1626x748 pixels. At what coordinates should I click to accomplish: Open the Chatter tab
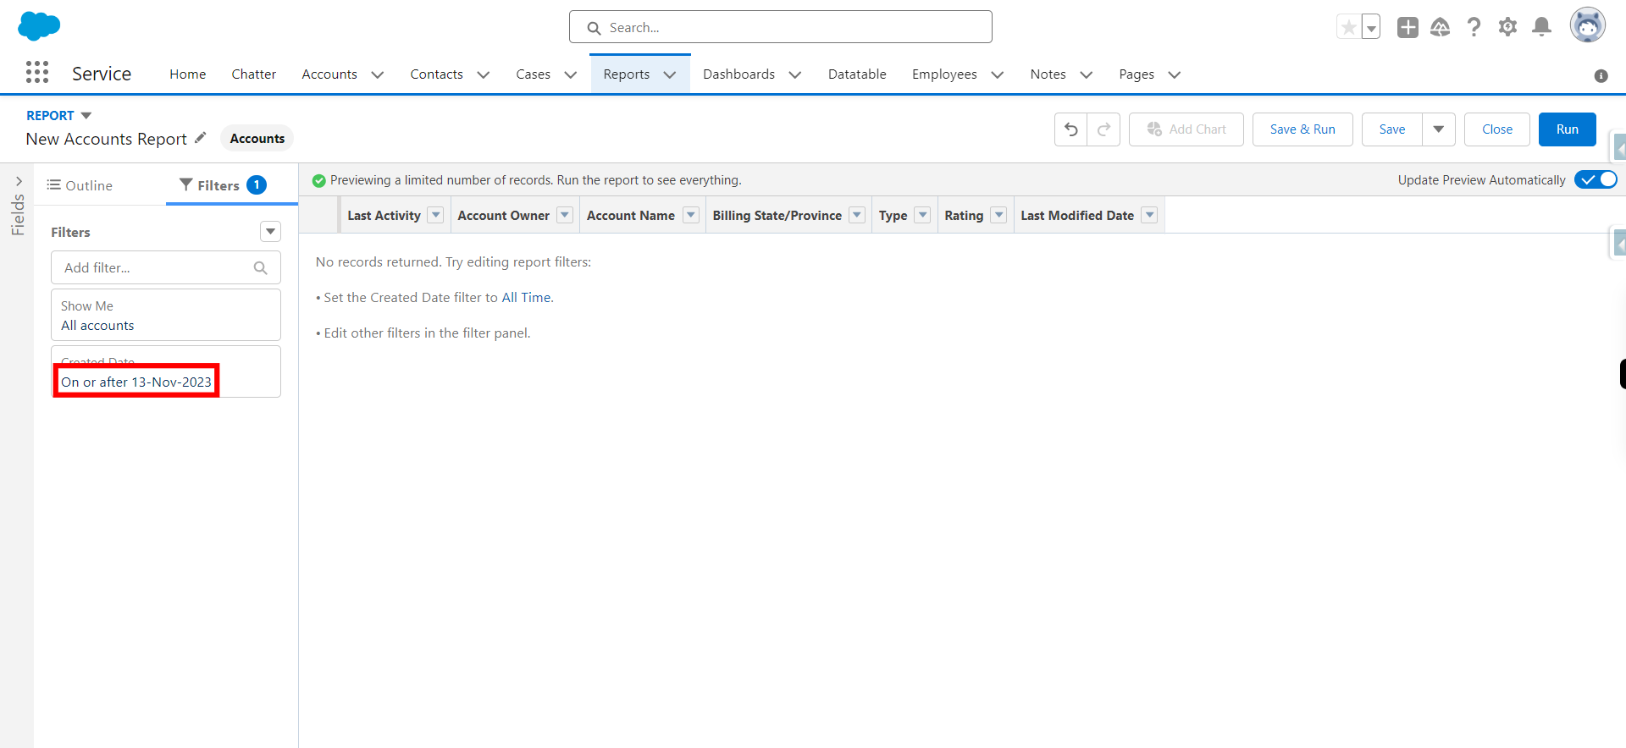[x=254, y=74]
